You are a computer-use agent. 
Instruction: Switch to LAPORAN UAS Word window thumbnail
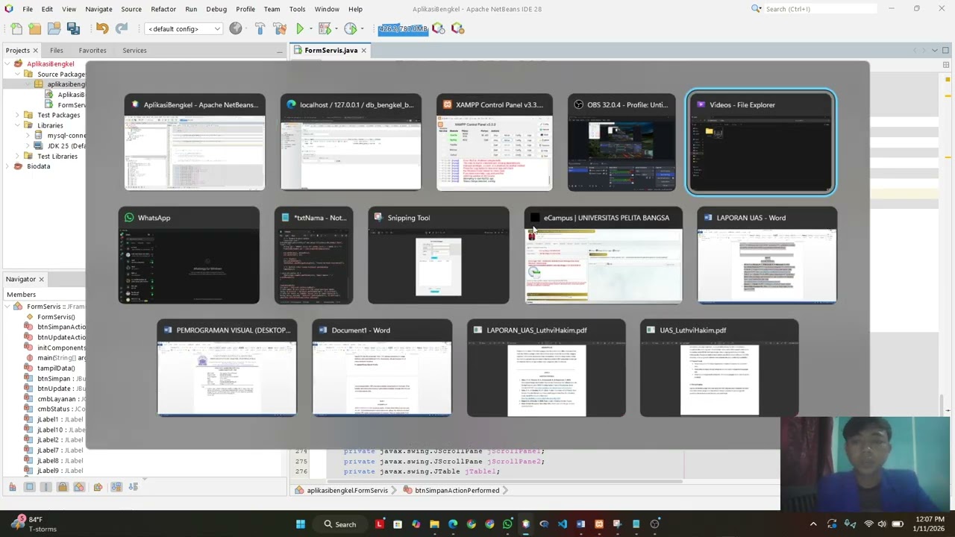(x=767, y=255)
